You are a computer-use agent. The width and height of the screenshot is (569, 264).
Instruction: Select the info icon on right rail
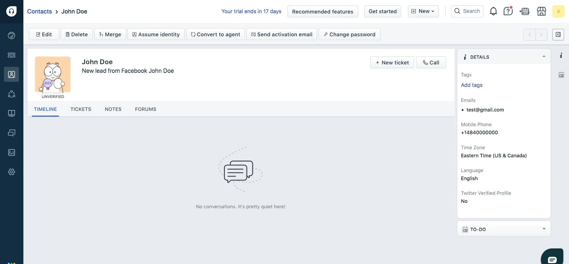tap(561, 55)
